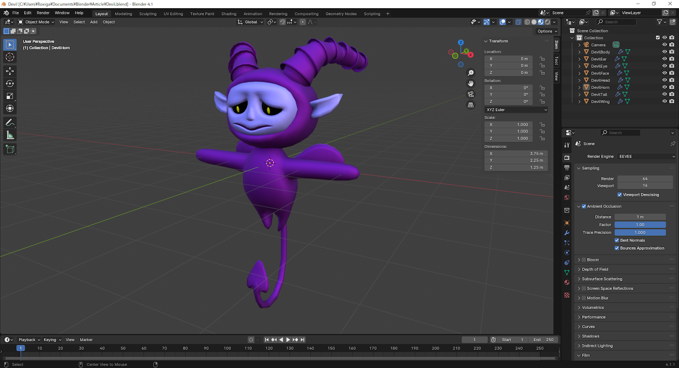679x368 pixels.
Task: Click the Toggle camera view icon
Action: click(x=471, y=94)
